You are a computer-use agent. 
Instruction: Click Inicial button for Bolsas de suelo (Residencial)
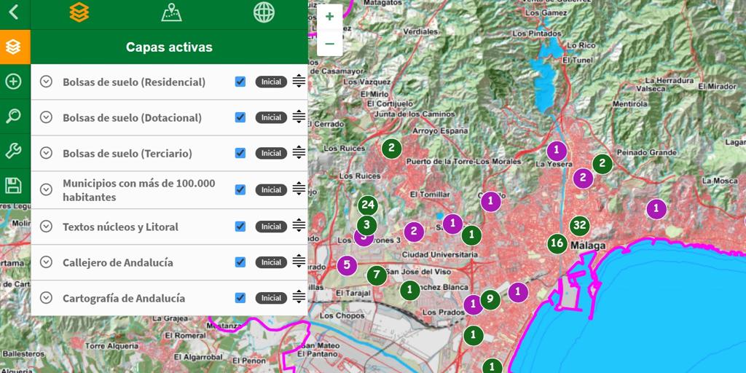pos(271,82)
